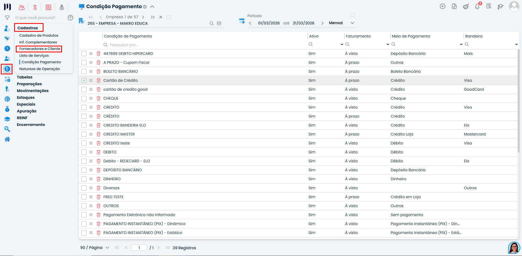This screenshot has width=522, height=256.
Task: Click the document search icon in top bar
Action: [x=489, y=6]
